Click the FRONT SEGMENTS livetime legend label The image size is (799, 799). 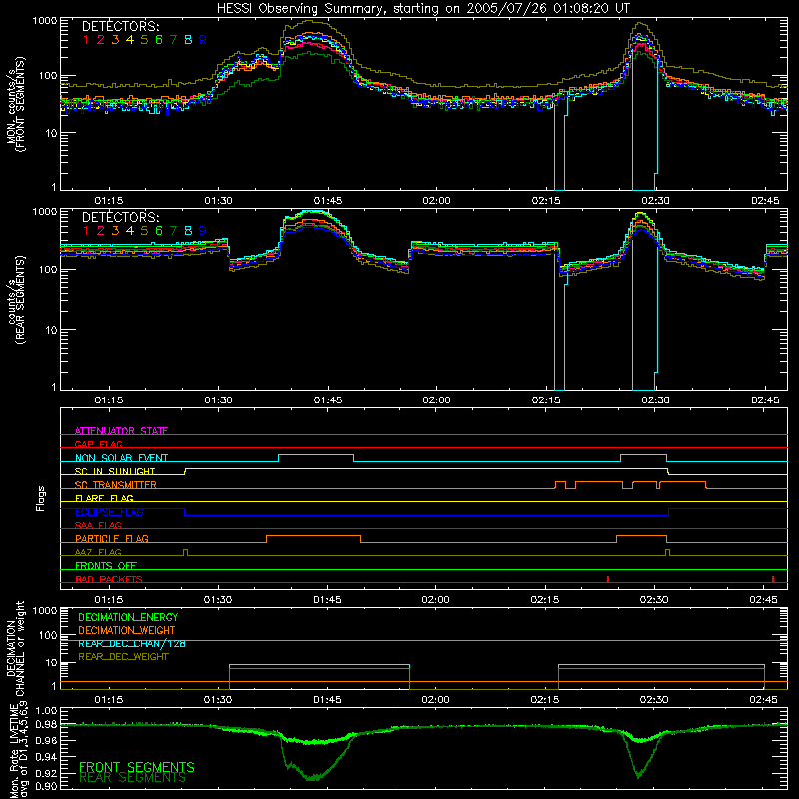(137, 767)
